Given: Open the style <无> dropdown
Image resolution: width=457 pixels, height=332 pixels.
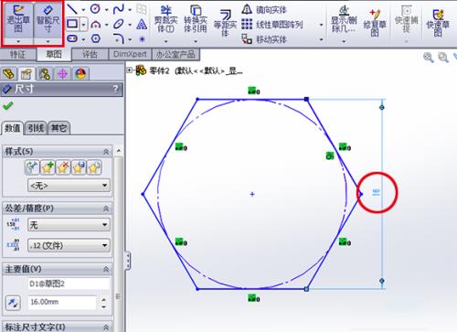Looking at the screenshot, I should click(69, 186).
